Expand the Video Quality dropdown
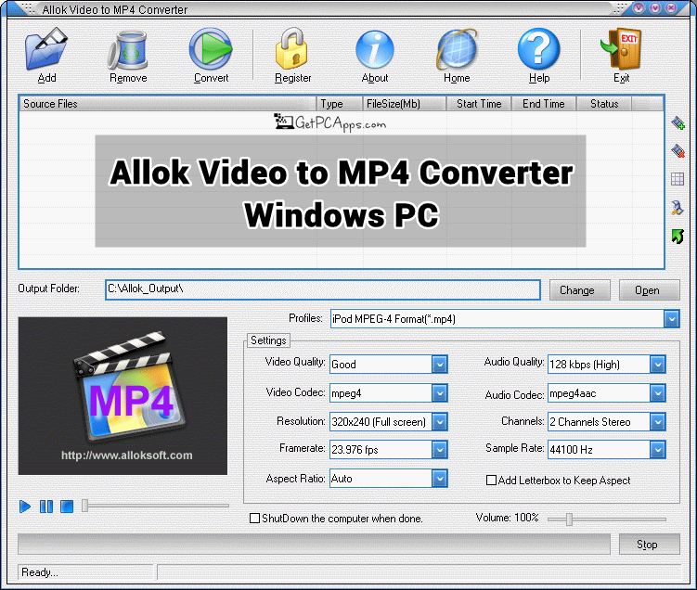 tap(439, 365)
